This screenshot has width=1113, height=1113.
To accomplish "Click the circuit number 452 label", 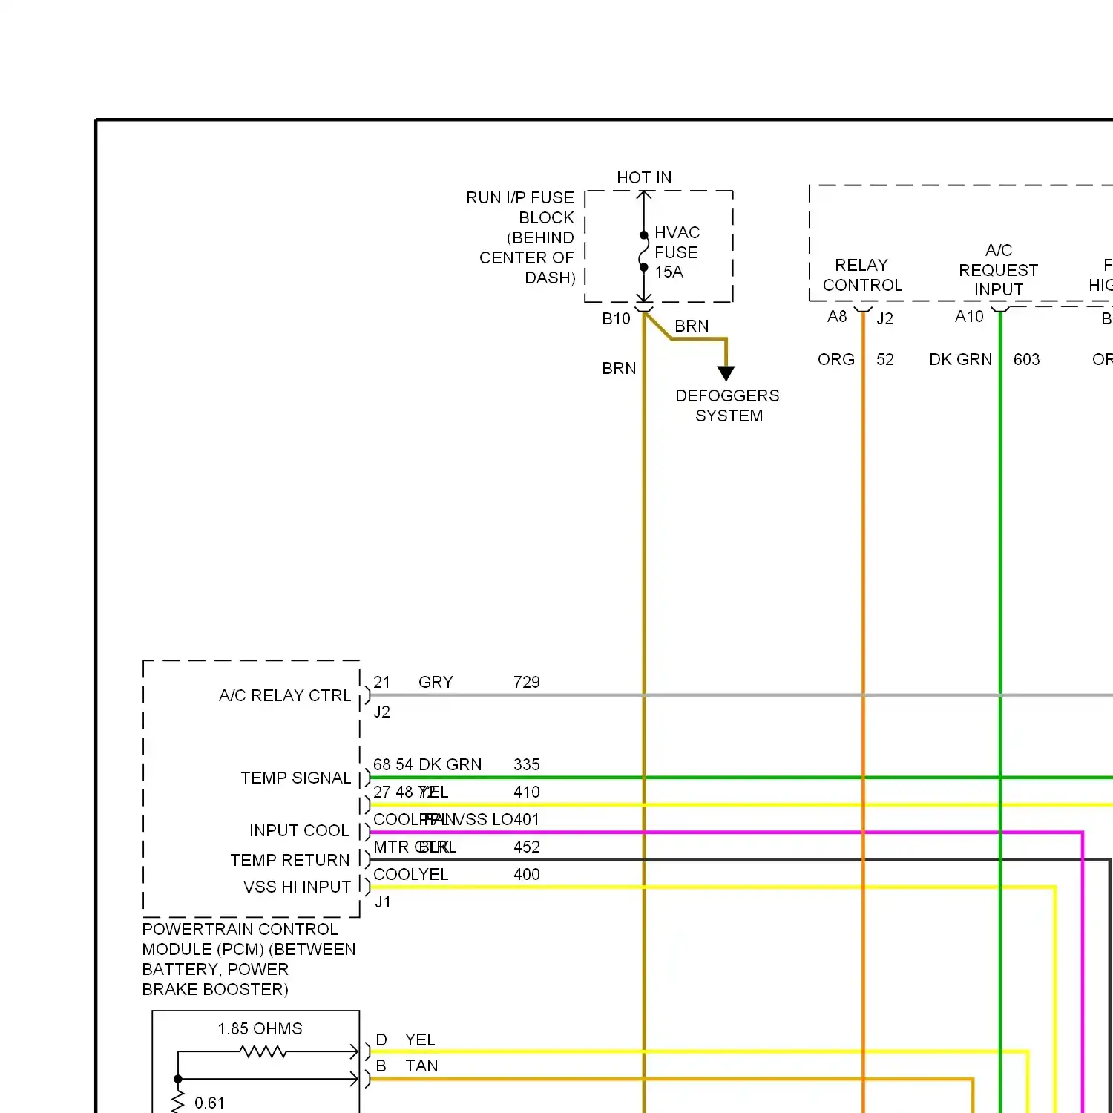I will click(527, 847).
